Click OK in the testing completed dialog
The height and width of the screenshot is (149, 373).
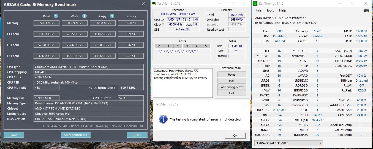tap(235, 136)
